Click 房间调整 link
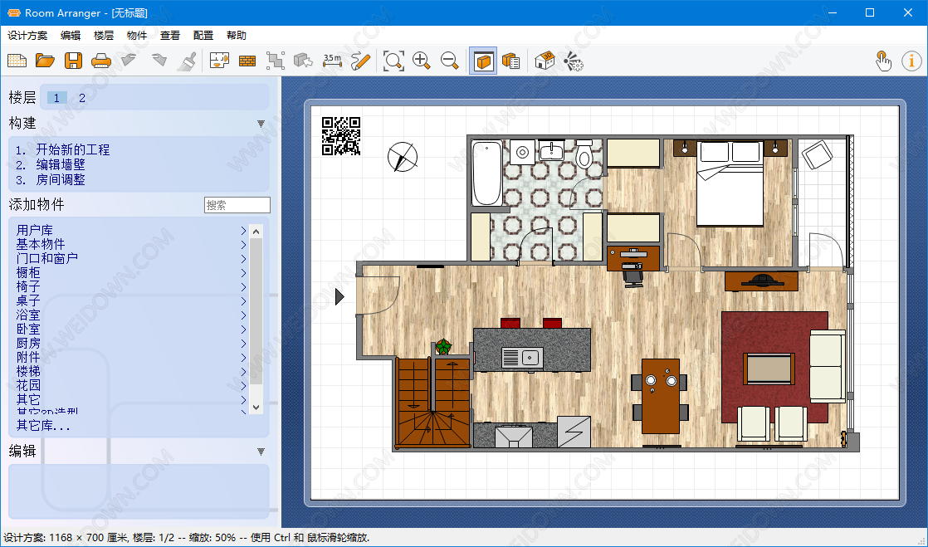The image size is (928, 547). (61, 179)
